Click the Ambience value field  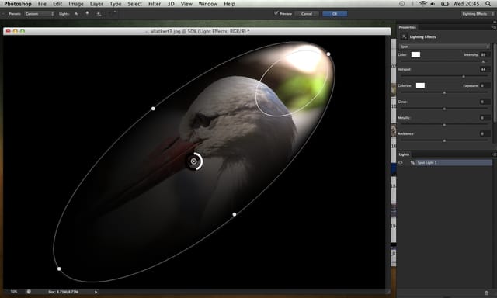485,133
